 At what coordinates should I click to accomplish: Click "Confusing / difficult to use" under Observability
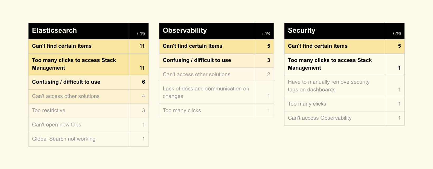point(197,60)
